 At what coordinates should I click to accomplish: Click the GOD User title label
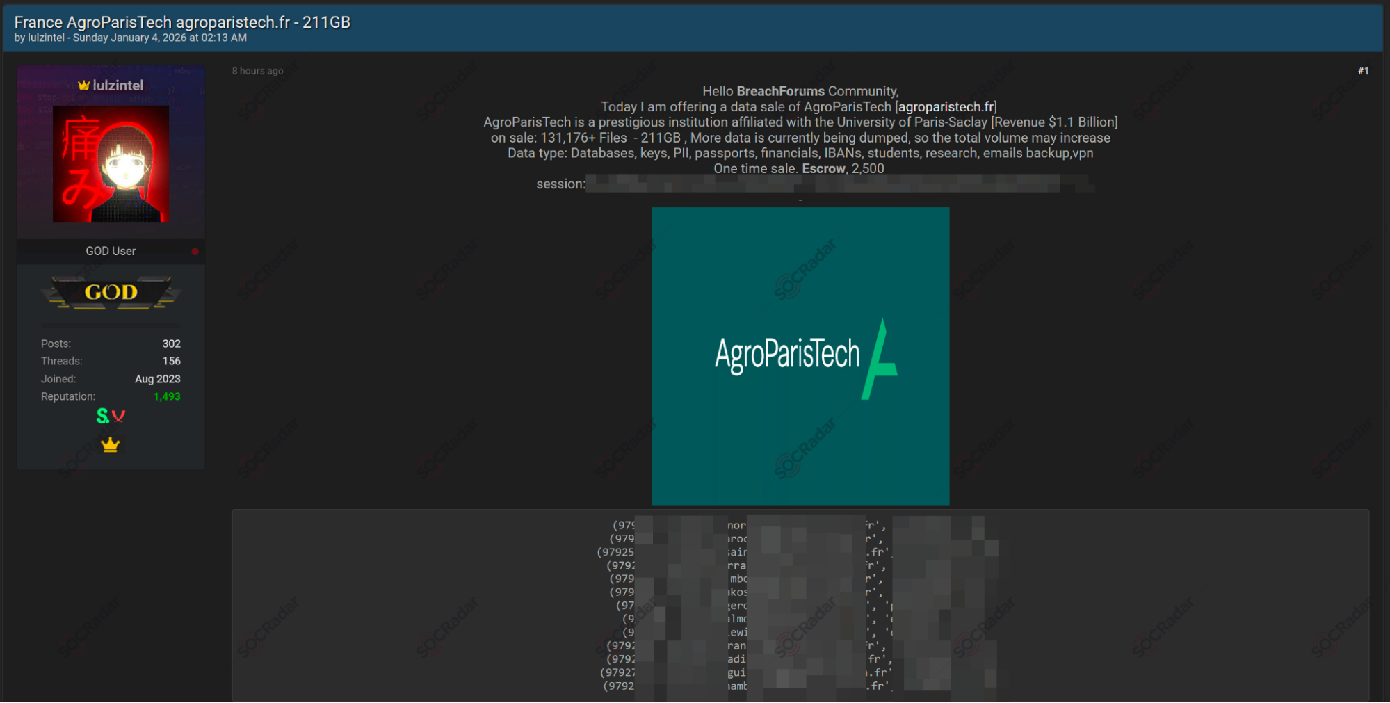tap(111, 251)
